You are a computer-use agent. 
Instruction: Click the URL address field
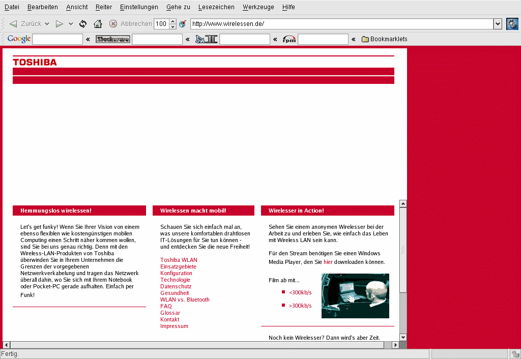(342, 24)
